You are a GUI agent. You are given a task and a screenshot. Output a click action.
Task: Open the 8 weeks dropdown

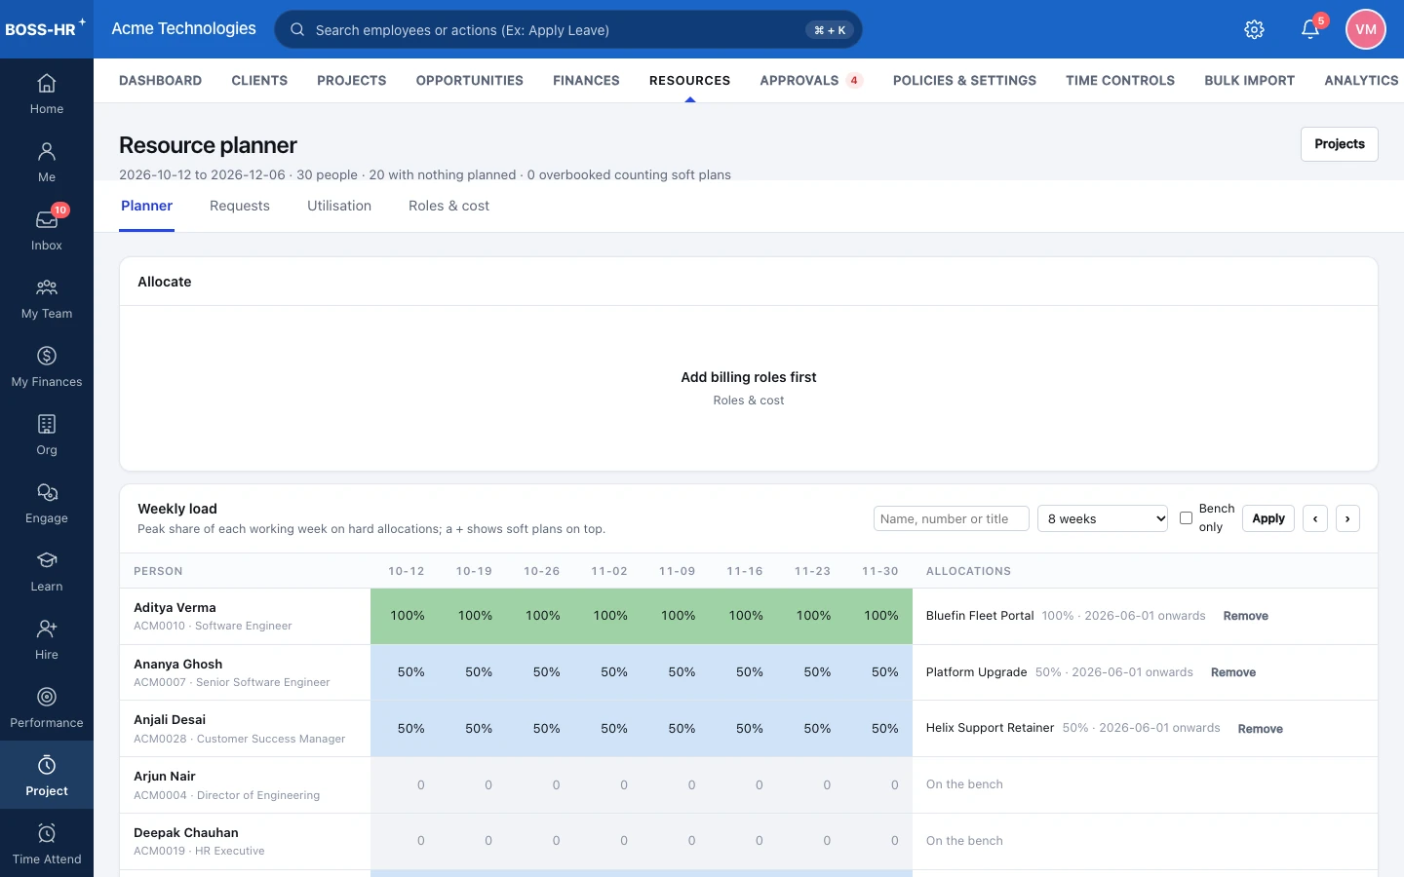1103,518
